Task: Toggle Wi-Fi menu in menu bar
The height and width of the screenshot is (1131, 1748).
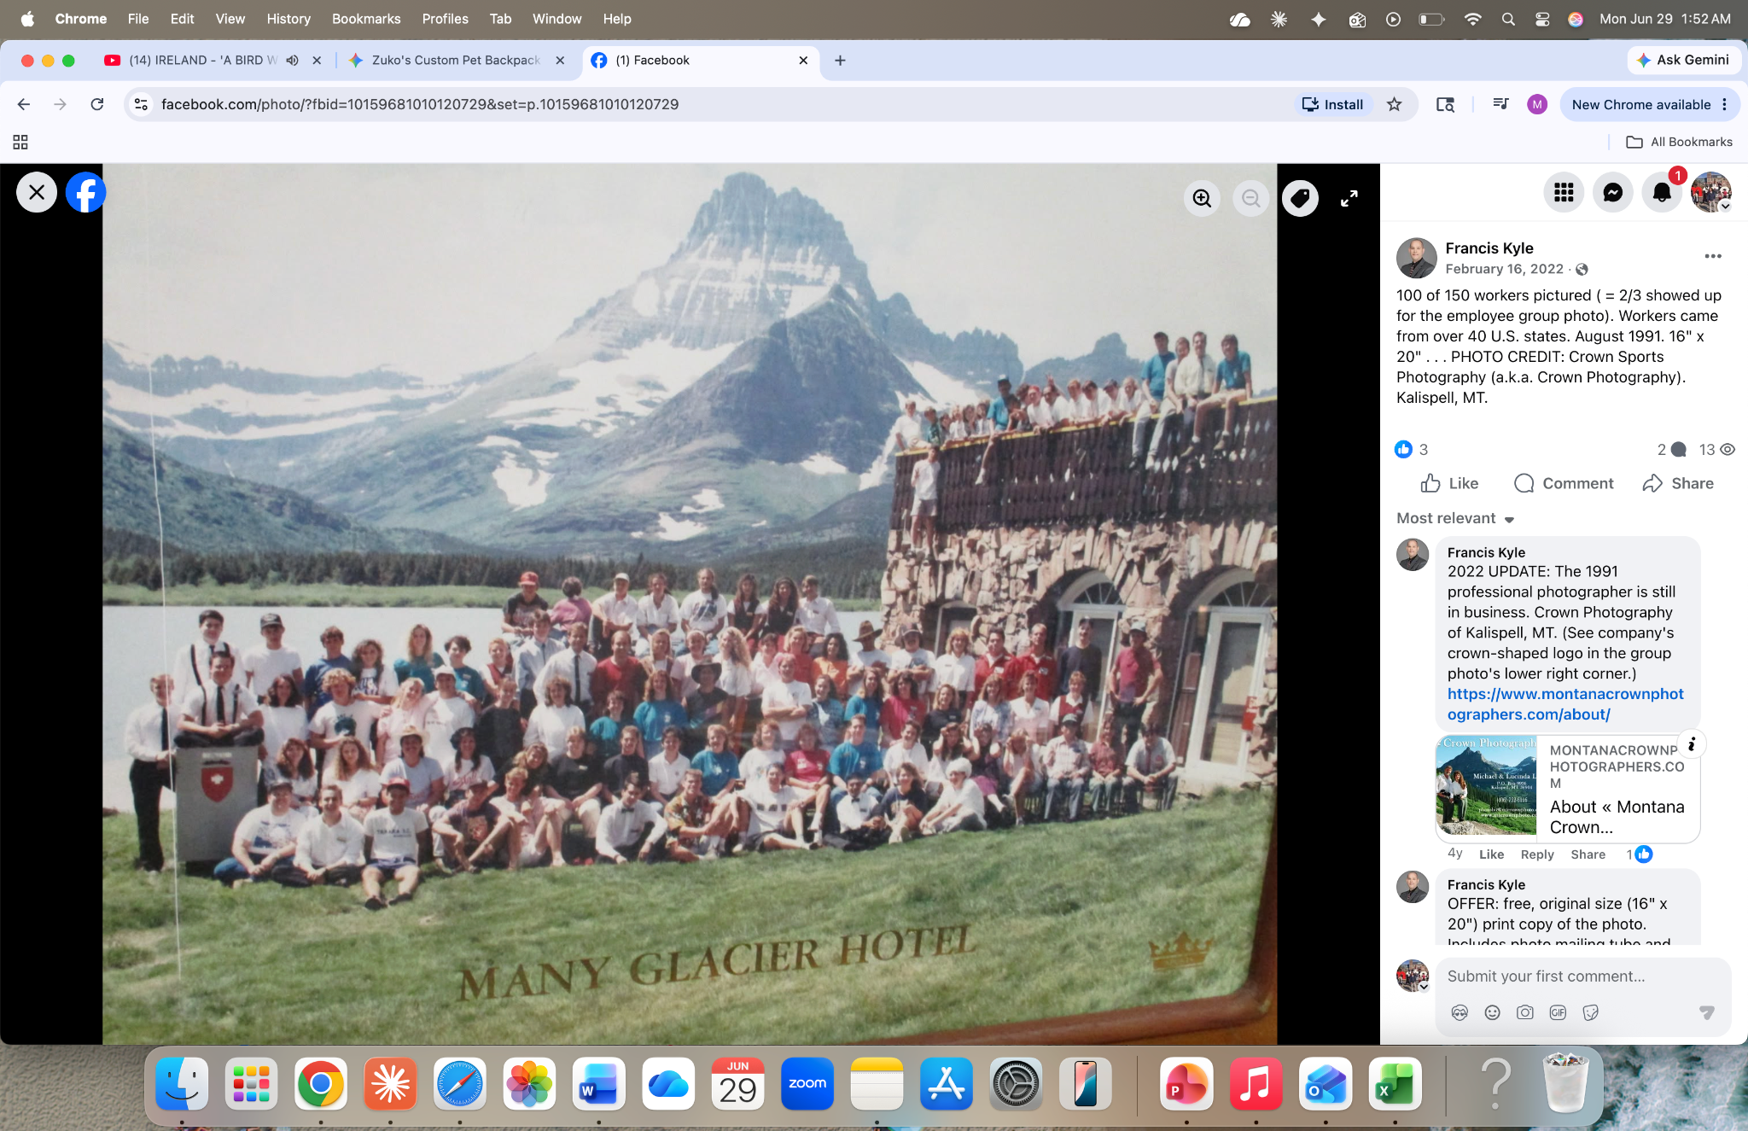Action: coord(1472,19)
